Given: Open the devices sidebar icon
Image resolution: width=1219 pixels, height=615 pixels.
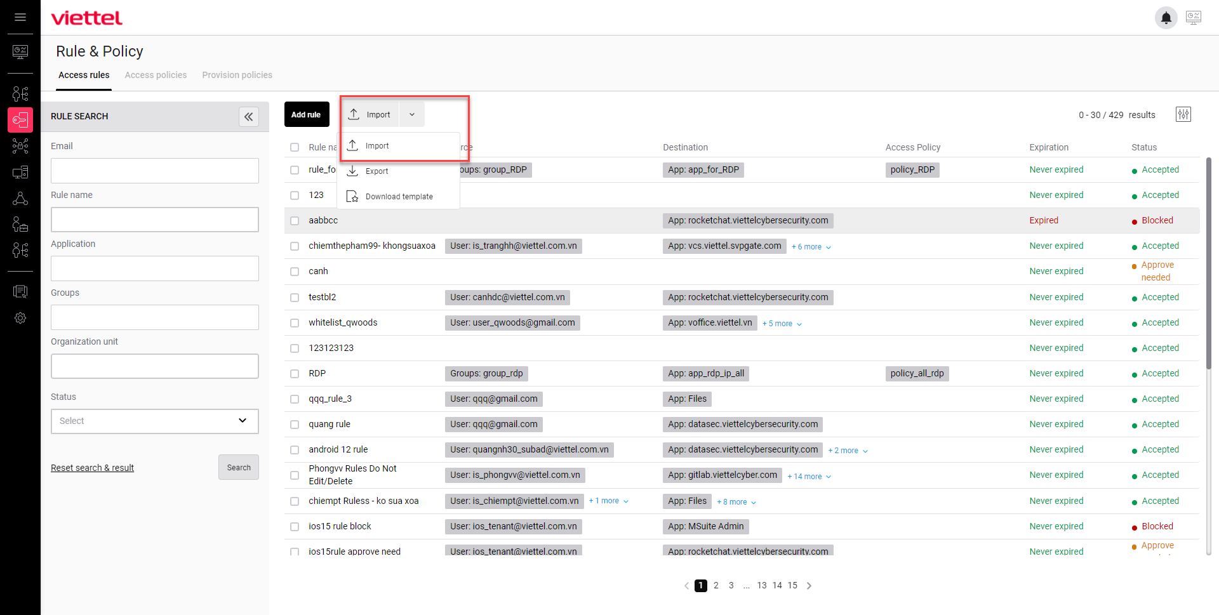Looking at the screenshot, I should [20, 172].
